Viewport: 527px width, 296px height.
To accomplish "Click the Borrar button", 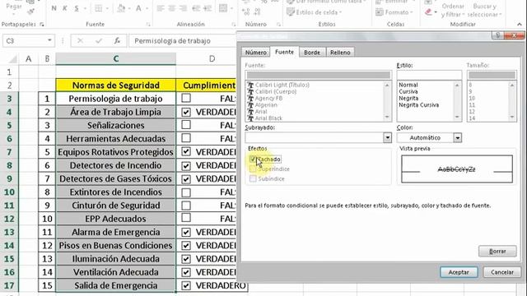I will tap(497, 251).
